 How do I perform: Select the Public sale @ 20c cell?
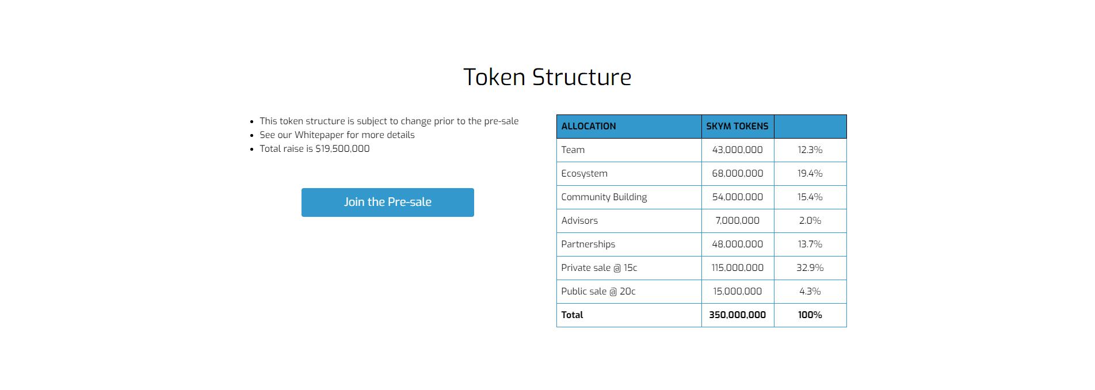click(629, 292)
